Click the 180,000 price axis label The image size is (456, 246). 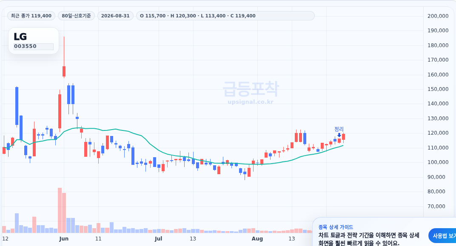[x=438, y=45]
